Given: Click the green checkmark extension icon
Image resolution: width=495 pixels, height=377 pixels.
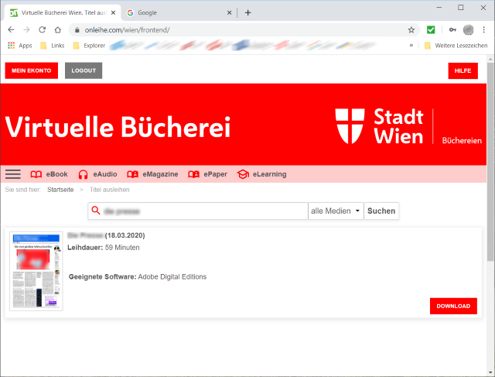Looking at the screenshot, I should [431, 29].
